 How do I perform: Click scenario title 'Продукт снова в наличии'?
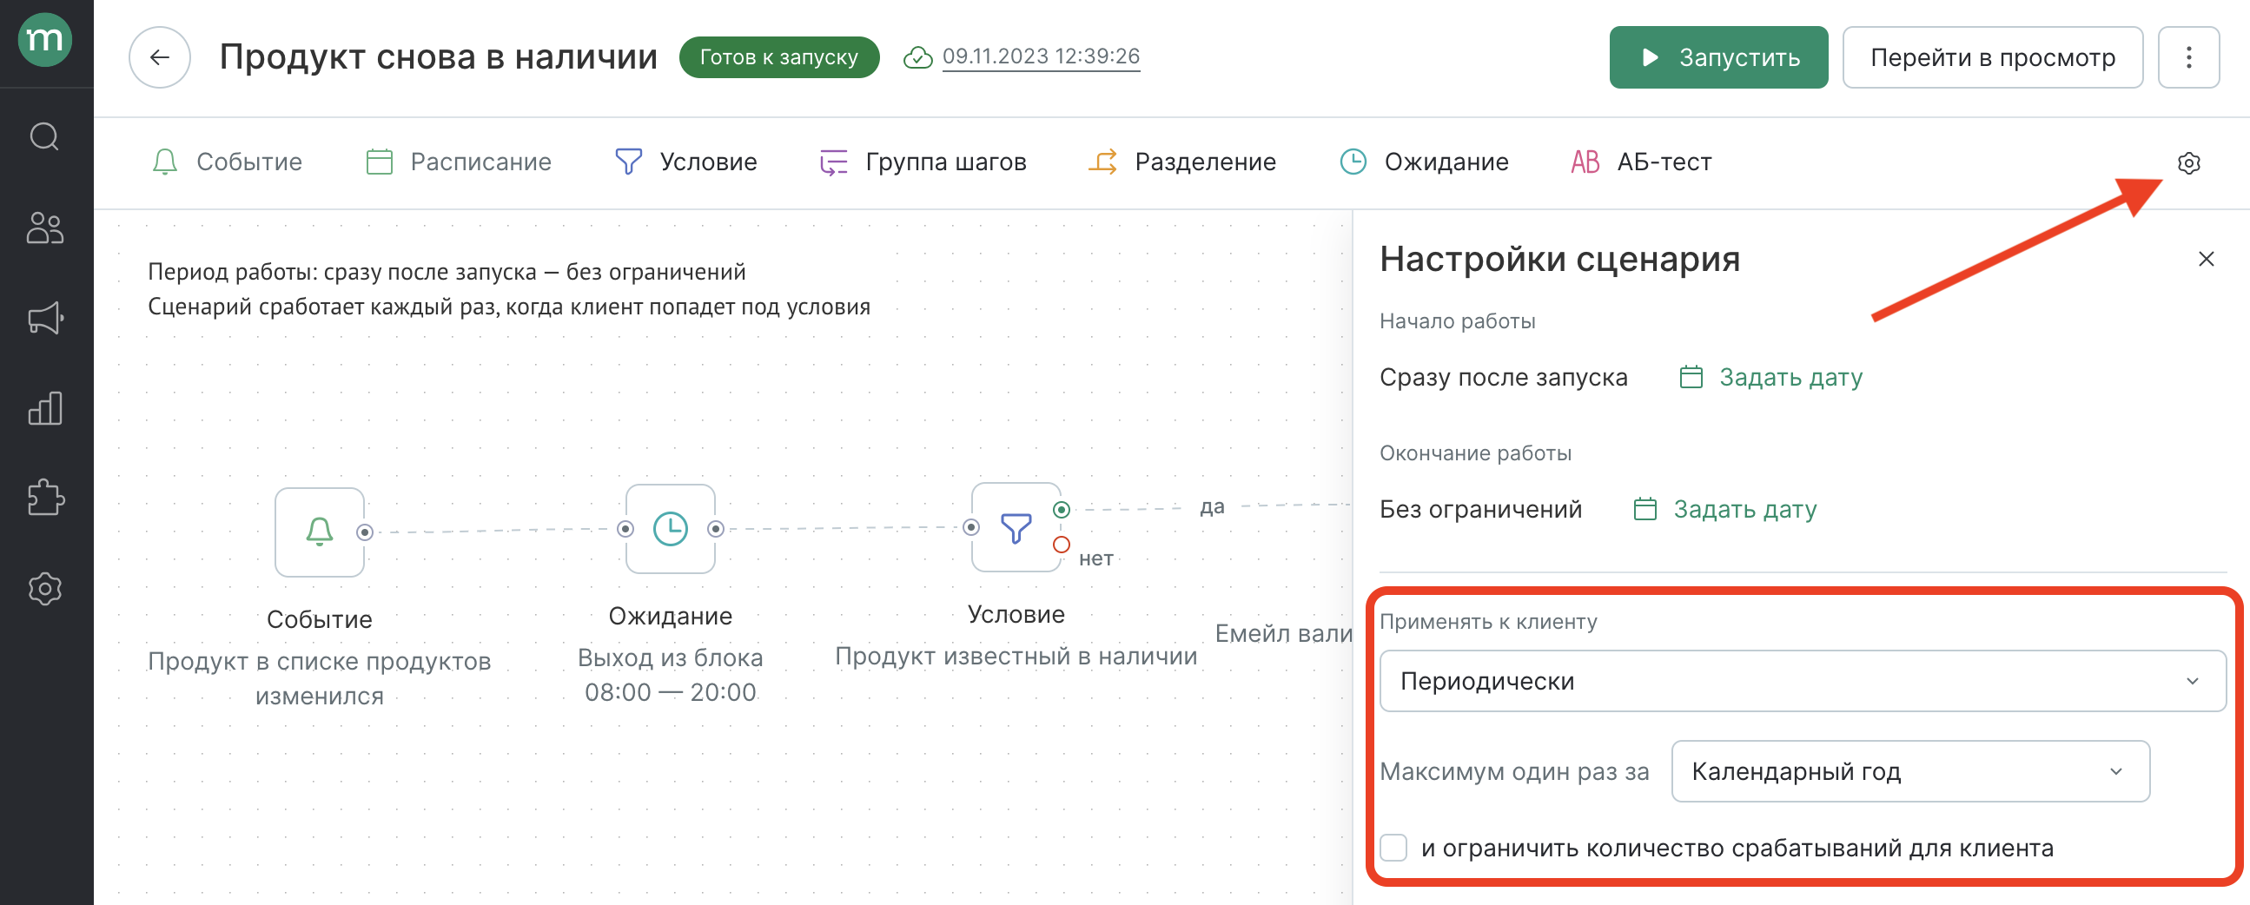(x=439, y=57)
